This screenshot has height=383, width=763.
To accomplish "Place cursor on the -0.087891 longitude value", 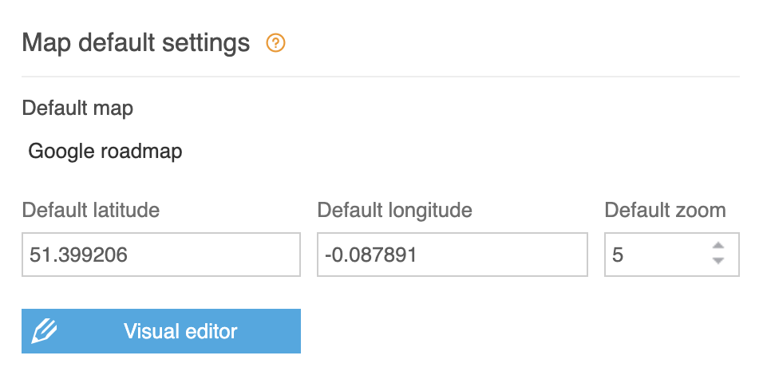I will coord(371,255).
